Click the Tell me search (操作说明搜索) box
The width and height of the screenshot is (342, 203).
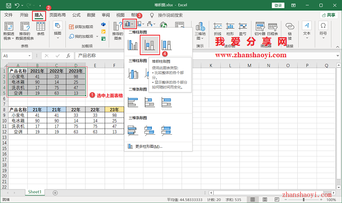tap(170, 15)
